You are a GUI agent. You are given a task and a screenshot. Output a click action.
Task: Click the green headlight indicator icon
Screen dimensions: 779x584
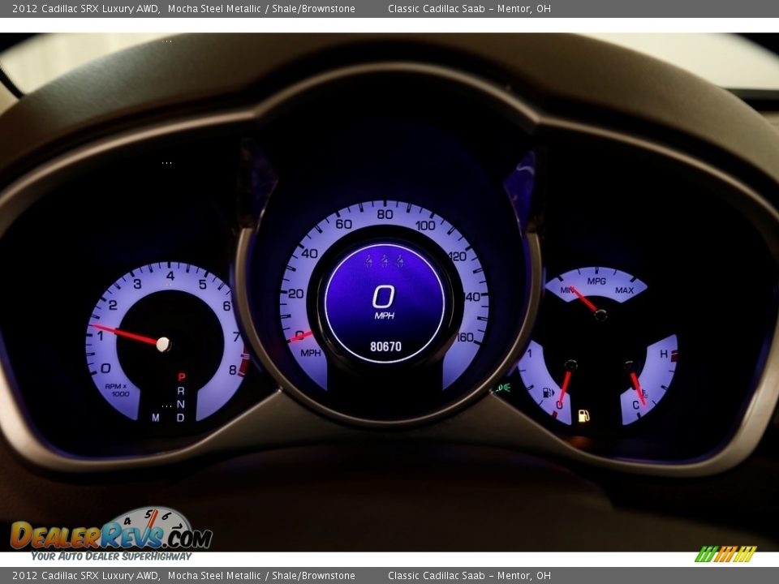(x=503, y=388)
